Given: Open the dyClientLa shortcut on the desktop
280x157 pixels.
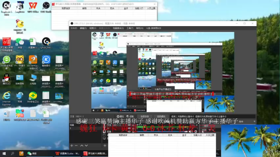Looking at the screenshot, I should [x=33, y=62].
